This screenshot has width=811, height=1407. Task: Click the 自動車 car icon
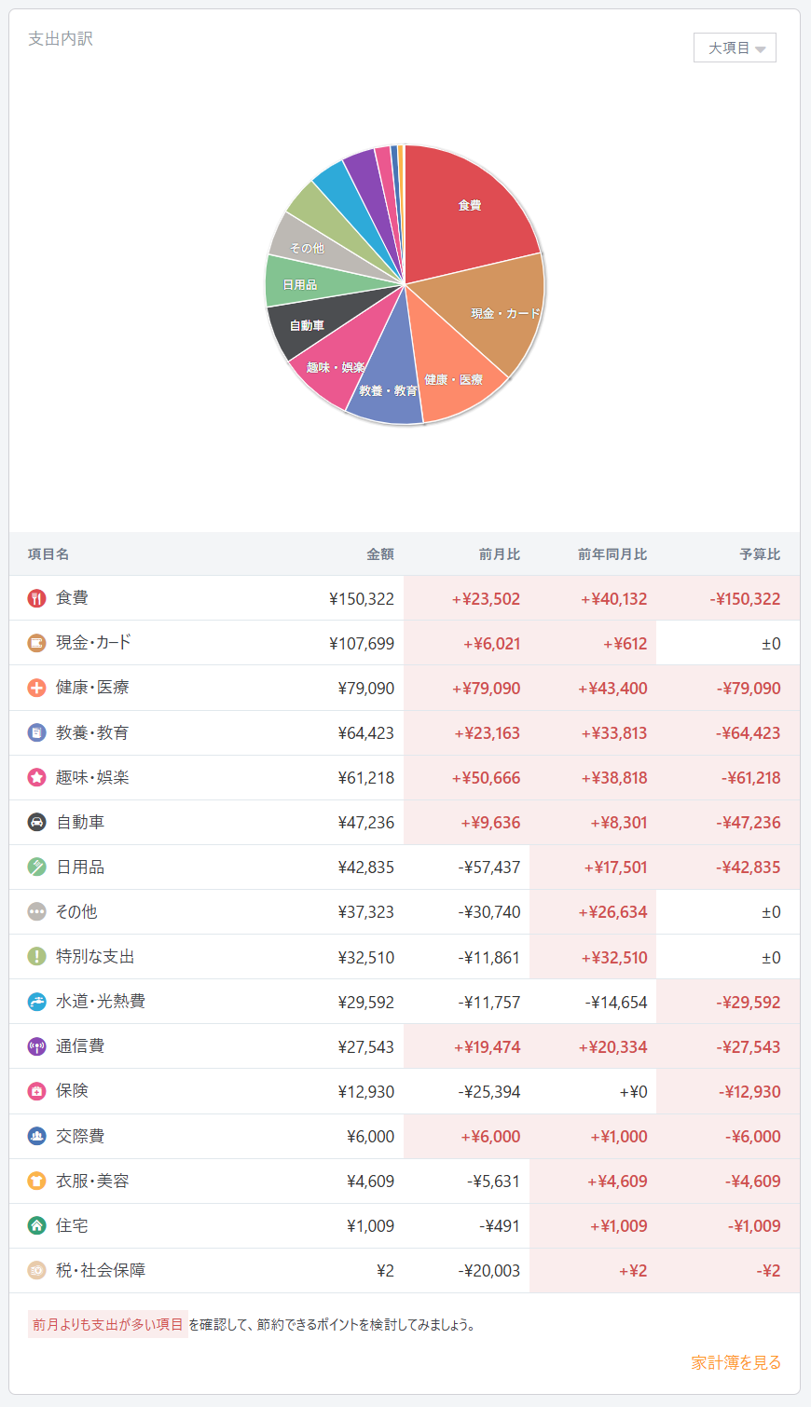37,822
